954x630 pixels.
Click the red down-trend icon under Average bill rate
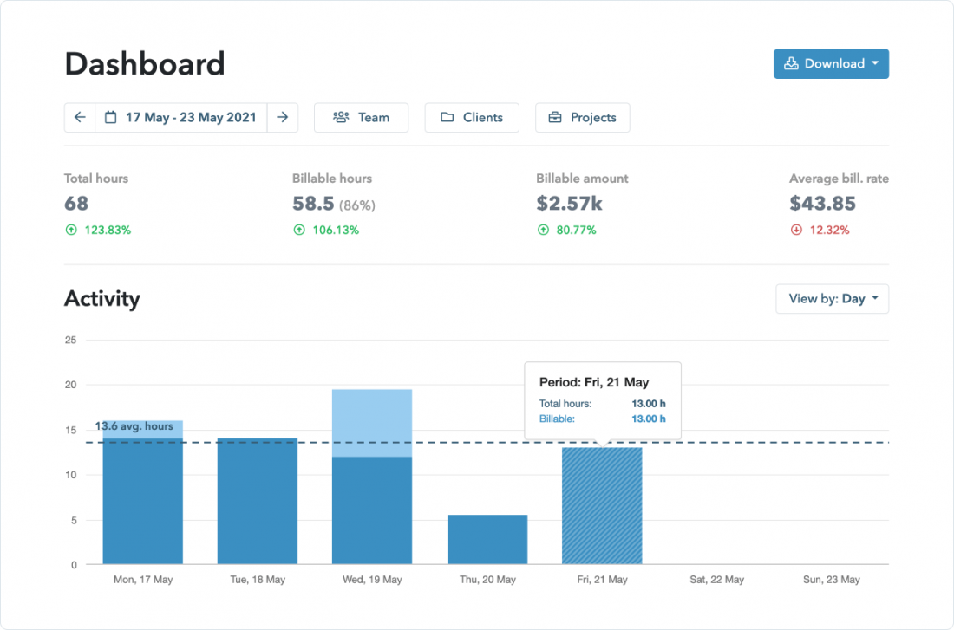(796, 230)
